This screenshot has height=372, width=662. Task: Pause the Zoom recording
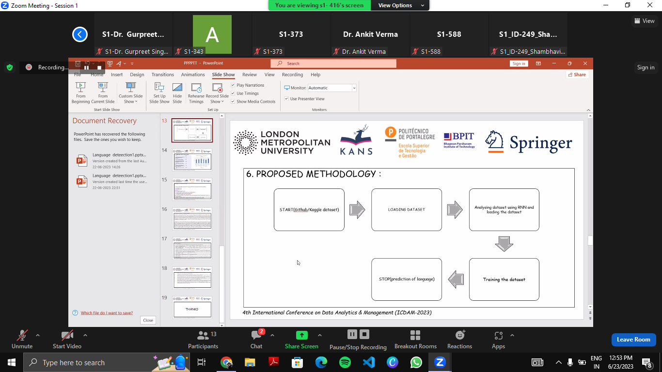coord(352,334)
